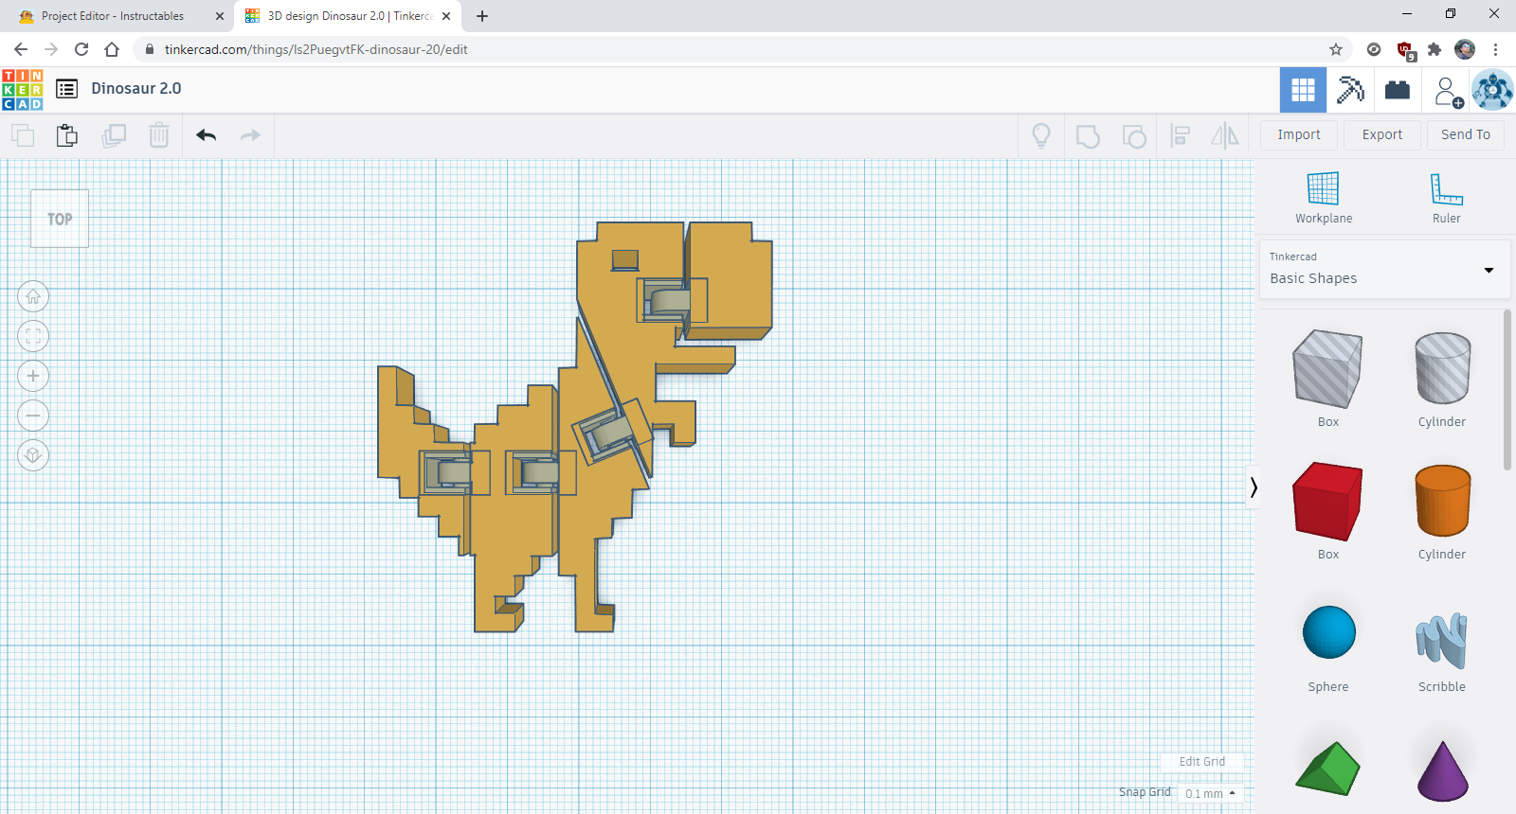Select the green Roof shape

[1327, 770]
